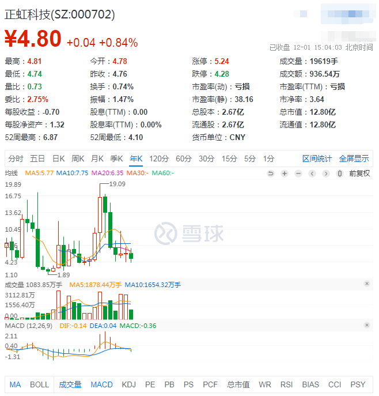
Task: Select the 年K chart tab
Action: pos(137,159)
